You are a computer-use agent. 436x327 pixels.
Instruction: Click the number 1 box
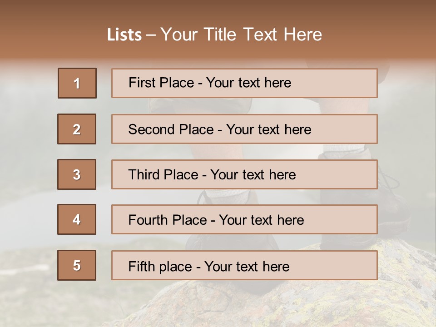(77, 83)
